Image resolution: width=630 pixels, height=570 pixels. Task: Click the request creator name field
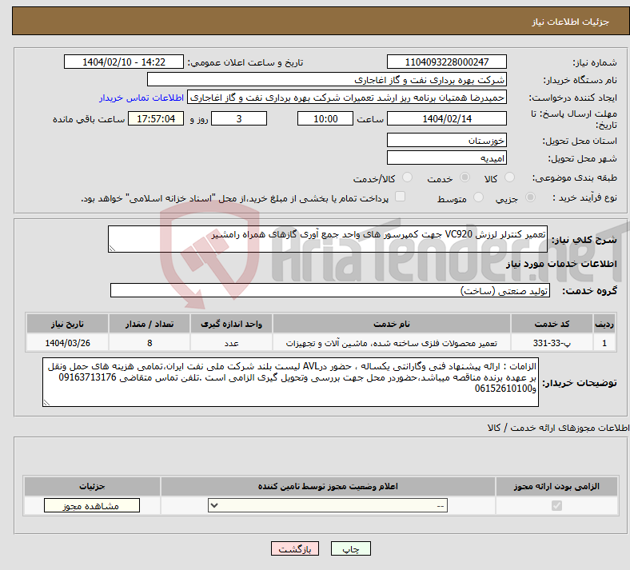(x=347, y=98)
